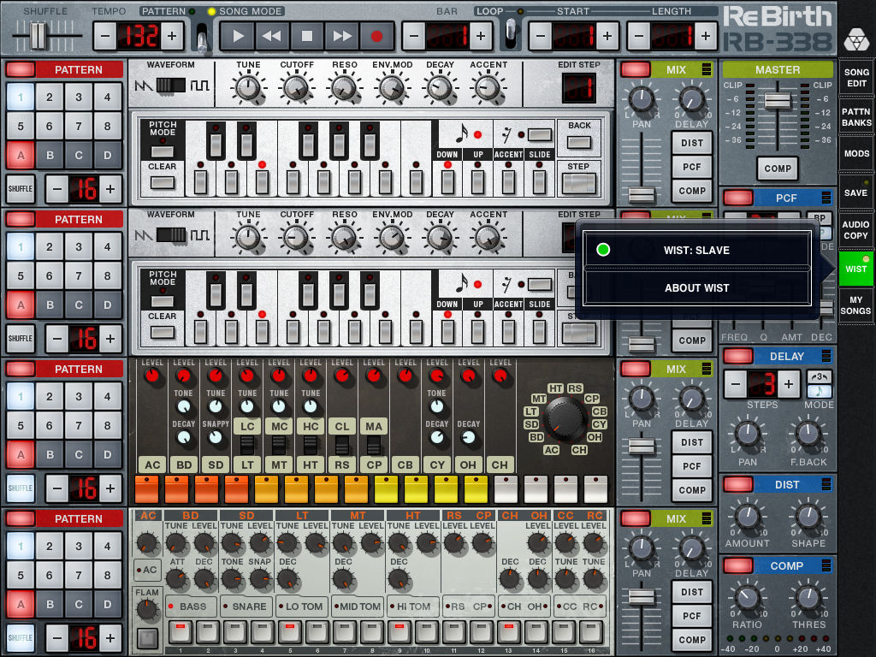Pick the CL clave option in the 808
Screen dimensions: 876x657
tap(342, 426)
